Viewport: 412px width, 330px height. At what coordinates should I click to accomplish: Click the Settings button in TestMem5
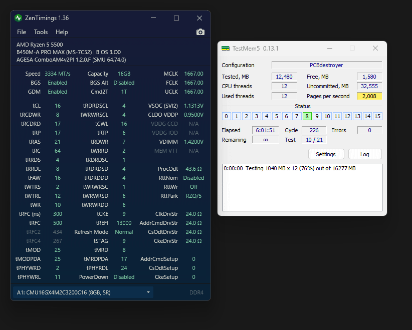(326, 154)
